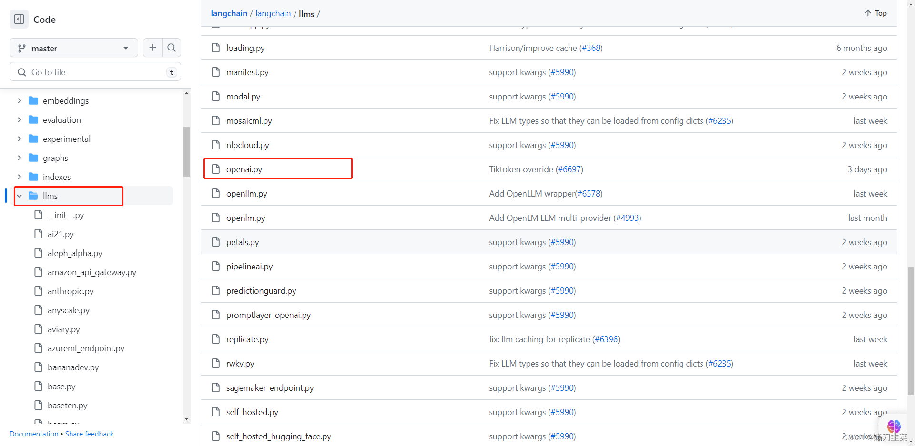Open anthropic.py in sidebar tree

click(71, 291)
